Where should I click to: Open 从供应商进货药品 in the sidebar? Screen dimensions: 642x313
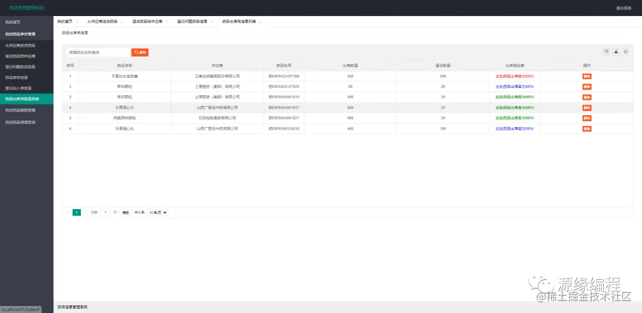tap(27, 45)
